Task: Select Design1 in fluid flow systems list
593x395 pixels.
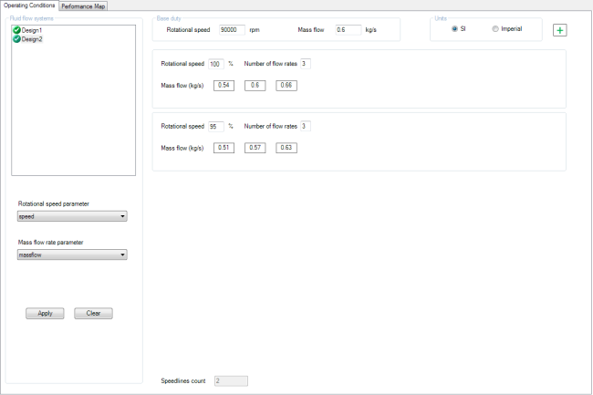Action: tap(32, 31)
